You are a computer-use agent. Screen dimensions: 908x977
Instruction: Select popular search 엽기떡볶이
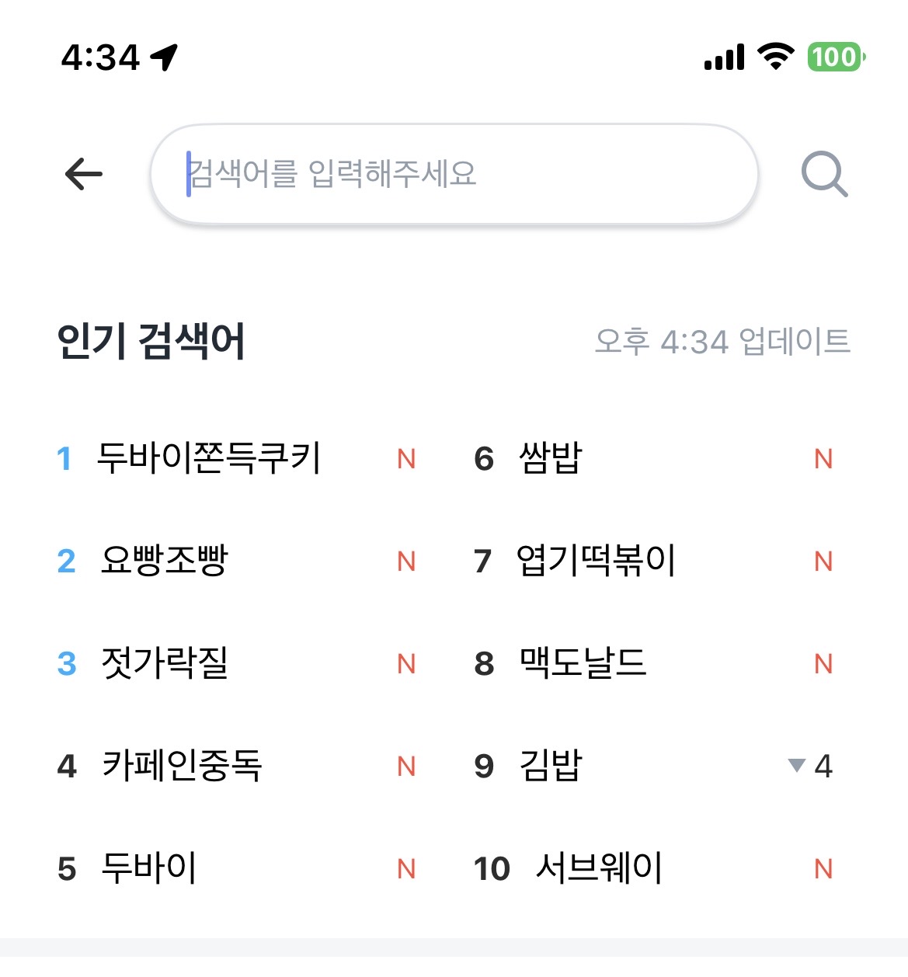click(x=596, y=561)
